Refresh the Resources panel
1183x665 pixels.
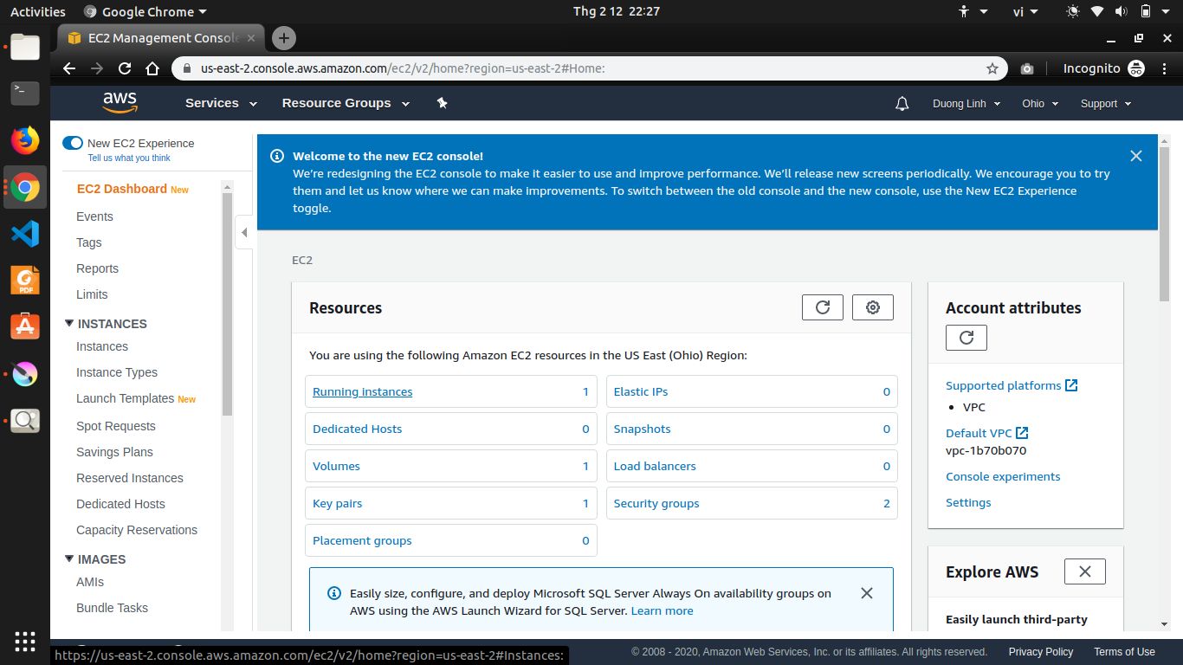click(823, 307)
